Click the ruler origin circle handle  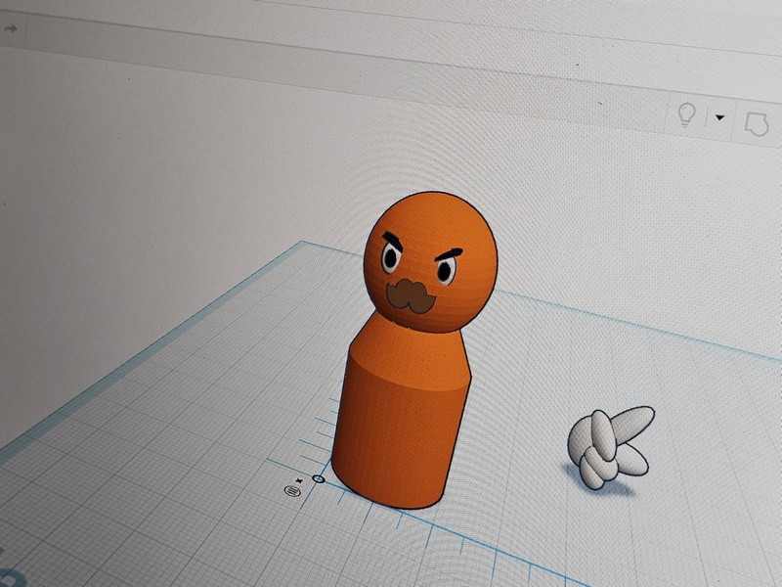click(319, 479)
